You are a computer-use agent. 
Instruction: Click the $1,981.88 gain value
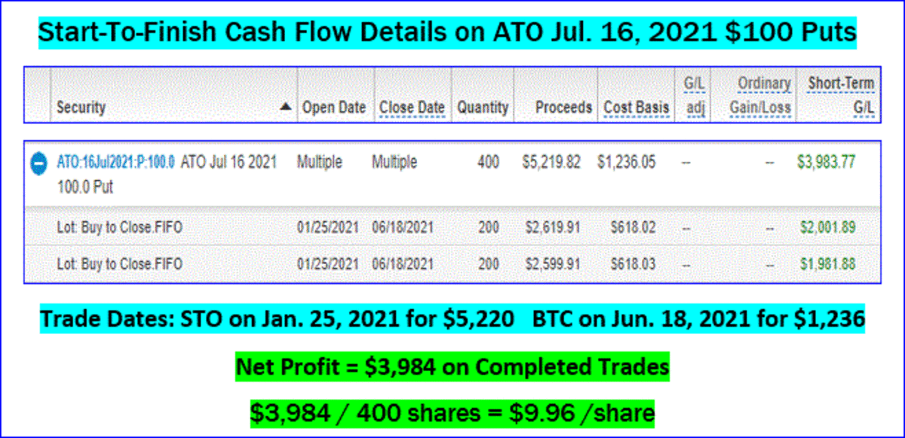click(826, 264)
